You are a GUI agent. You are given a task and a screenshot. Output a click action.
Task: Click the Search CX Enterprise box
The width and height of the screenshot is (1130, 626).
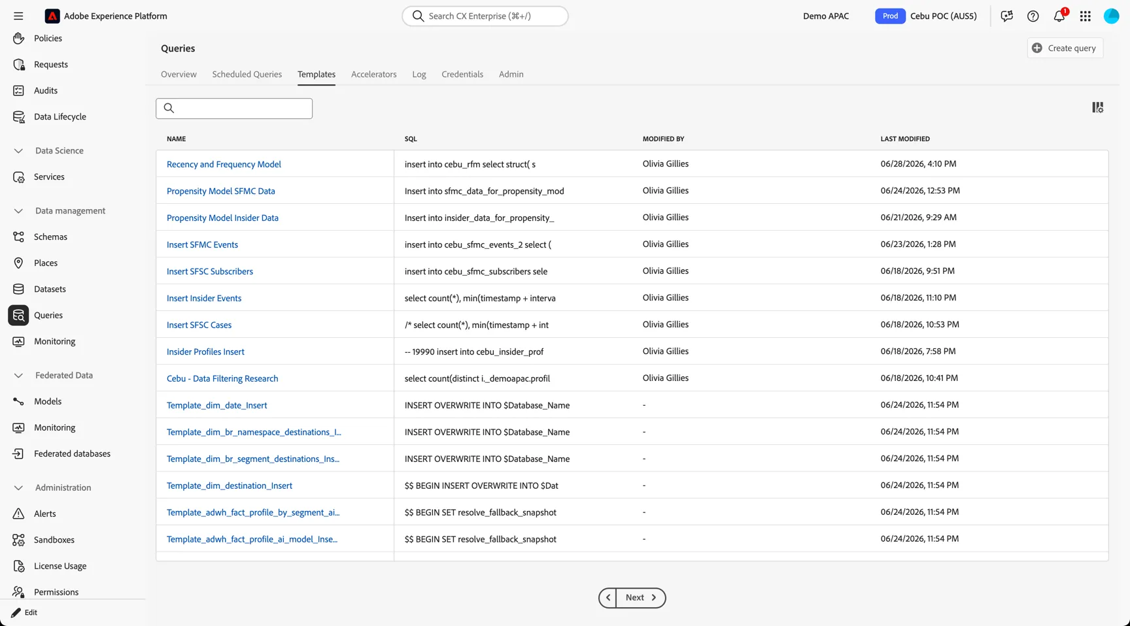(x=485, y=16)
